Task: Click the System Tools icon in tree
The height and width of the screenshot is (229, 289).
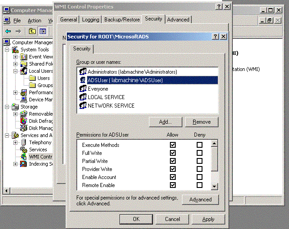Action: coord(16,50)
